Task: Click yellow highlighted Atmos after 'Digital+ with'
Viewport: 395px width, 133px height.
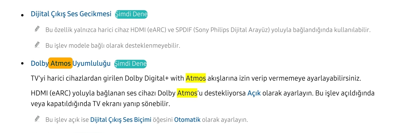Action: (196, 78)
